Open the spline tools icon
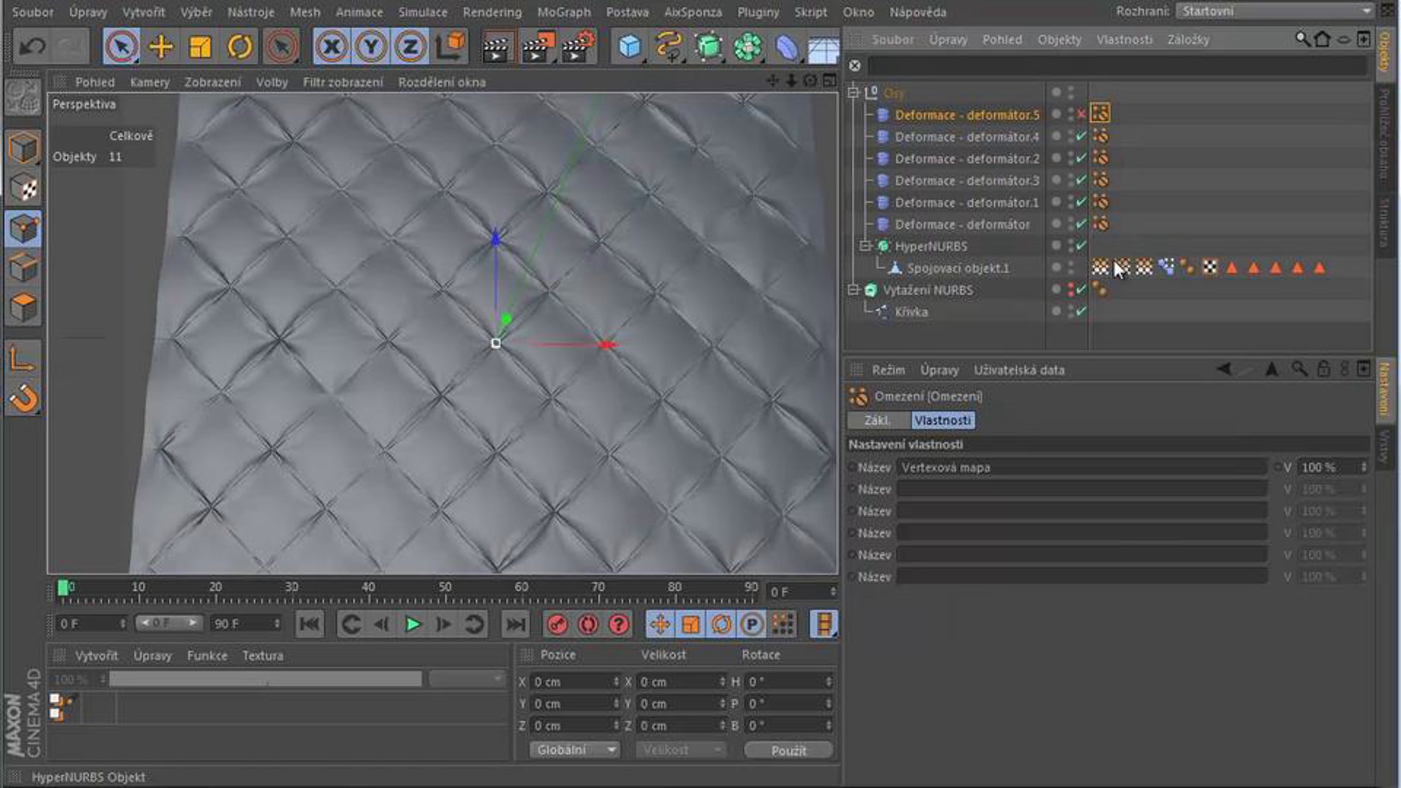This screenshot has width=1401, height=788. 669,47
